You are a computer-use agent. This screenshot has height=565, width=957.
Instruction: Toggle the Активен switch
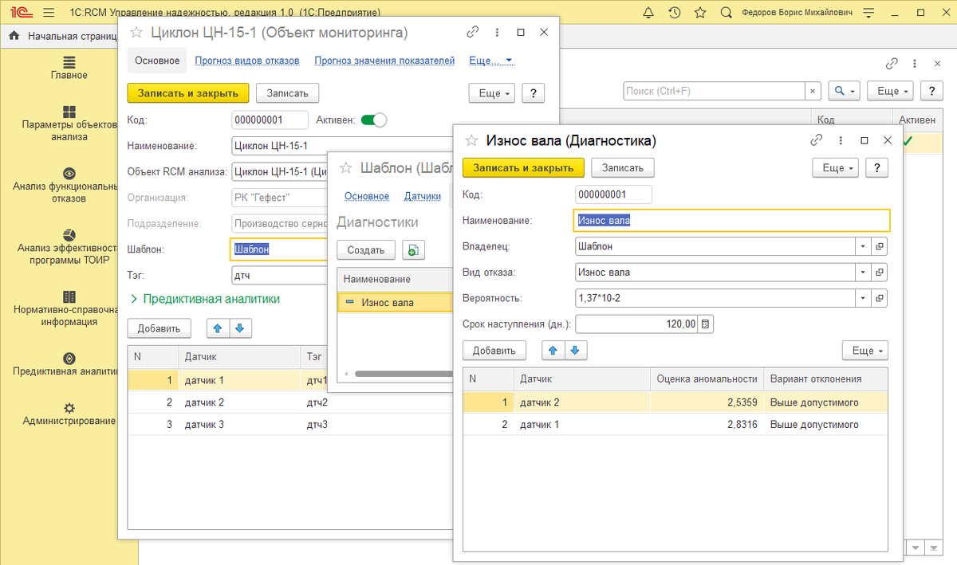373,120
